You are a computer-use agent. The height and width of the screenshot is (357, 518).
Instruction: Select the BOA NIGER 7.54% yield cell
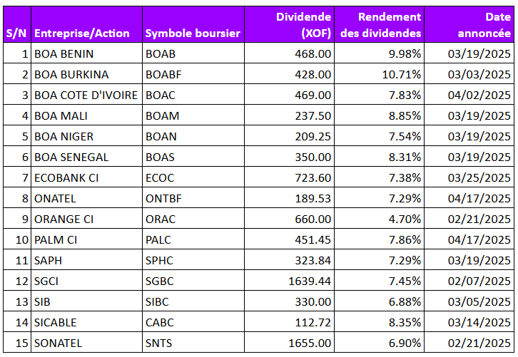[x=380, y=136]
